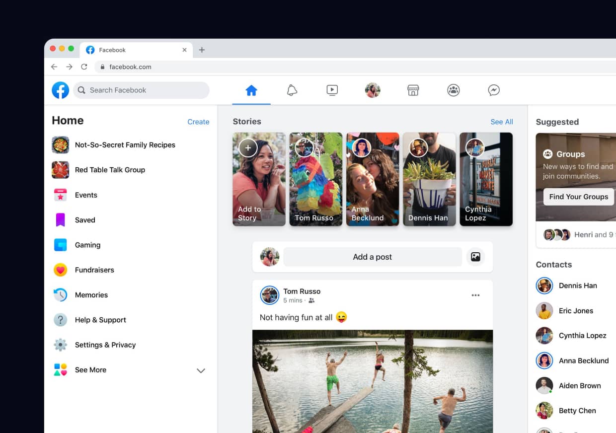The height and width of the screenshot is (433, 616).
Task: Open the Add to Story card
Action: coord(259,179)
